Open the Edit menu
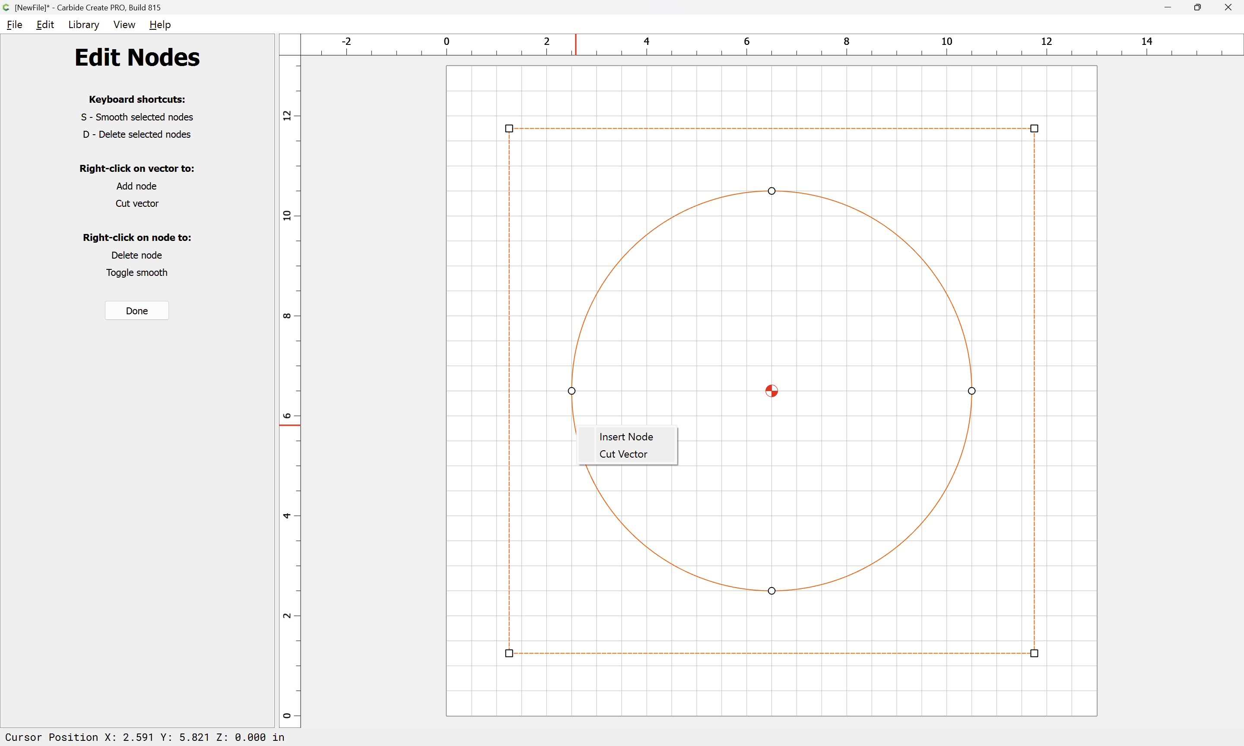The image size is (1244, 746). pos(45,25)
